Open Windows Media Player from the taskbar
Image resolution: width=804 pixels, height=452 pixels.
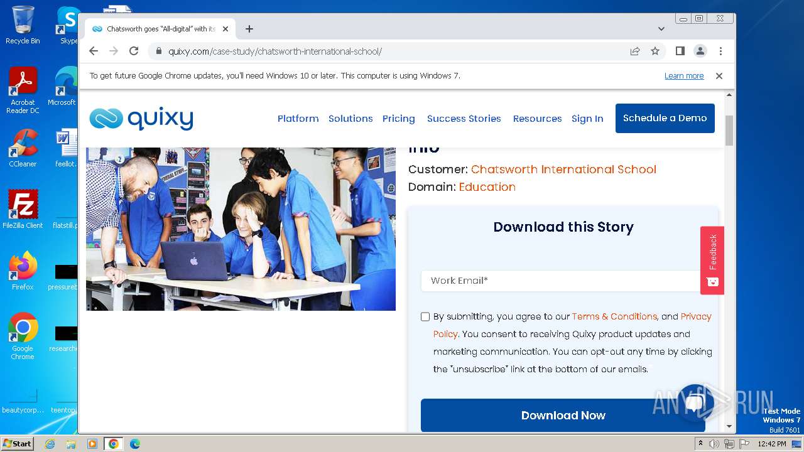click(92, 444)
